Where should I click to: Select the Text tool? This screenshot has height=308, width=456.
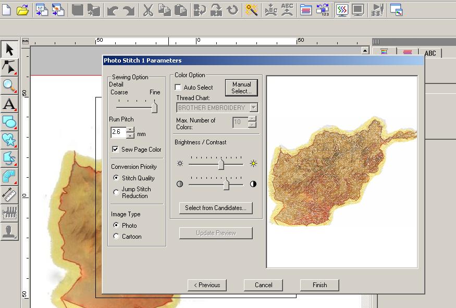[x=9, y=104]
